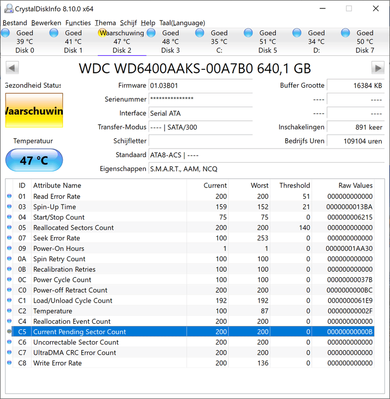Open the Bestand menu

[15, 23]
